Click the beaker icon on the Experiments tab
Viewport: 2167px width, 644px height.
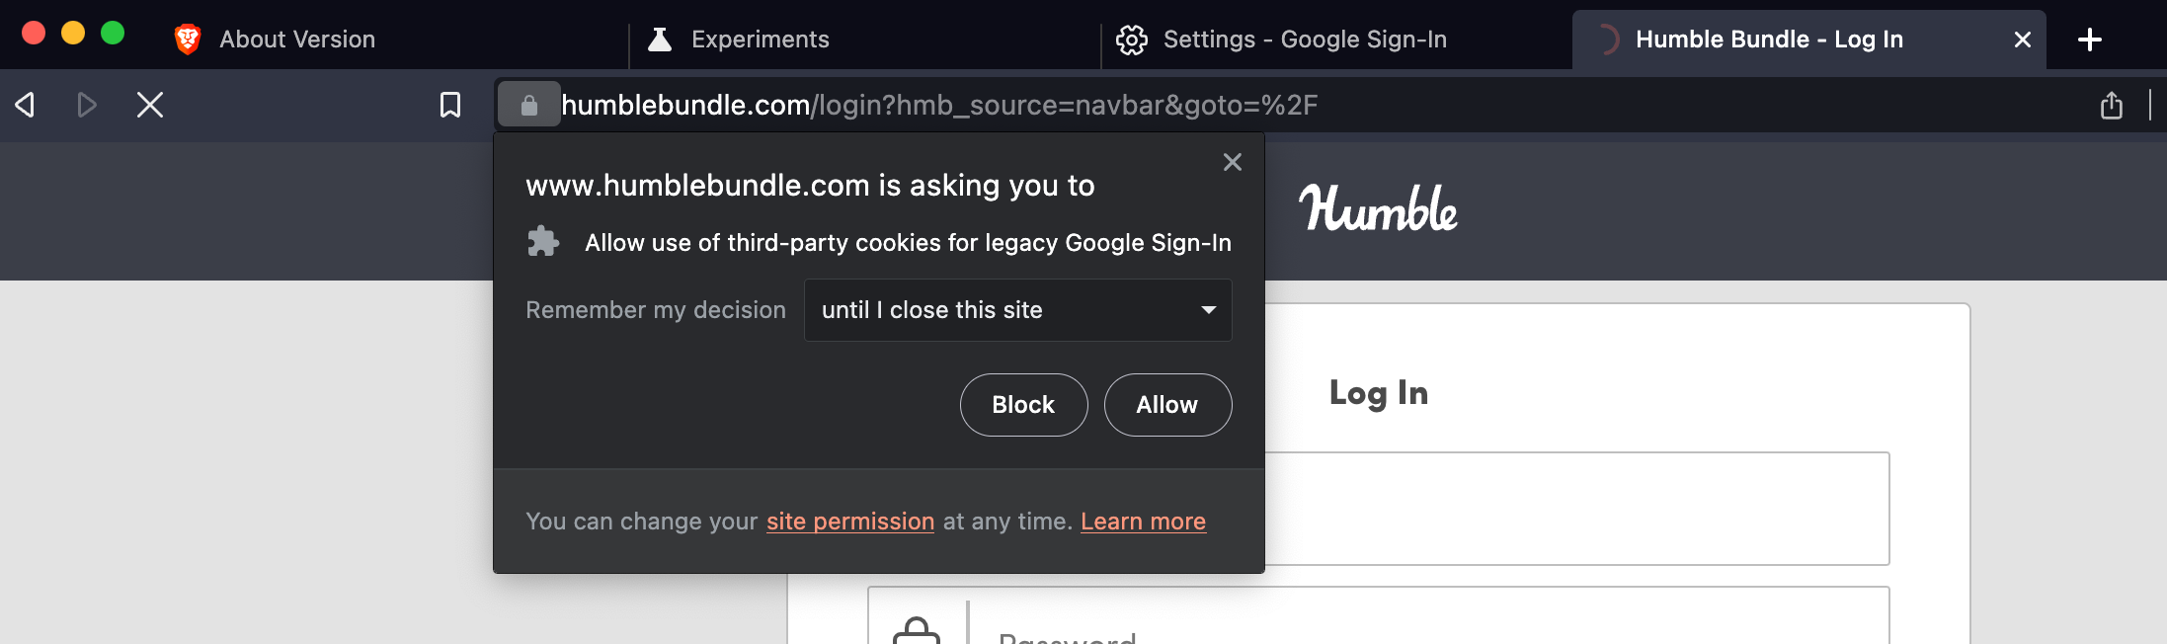tap(657, 39)
